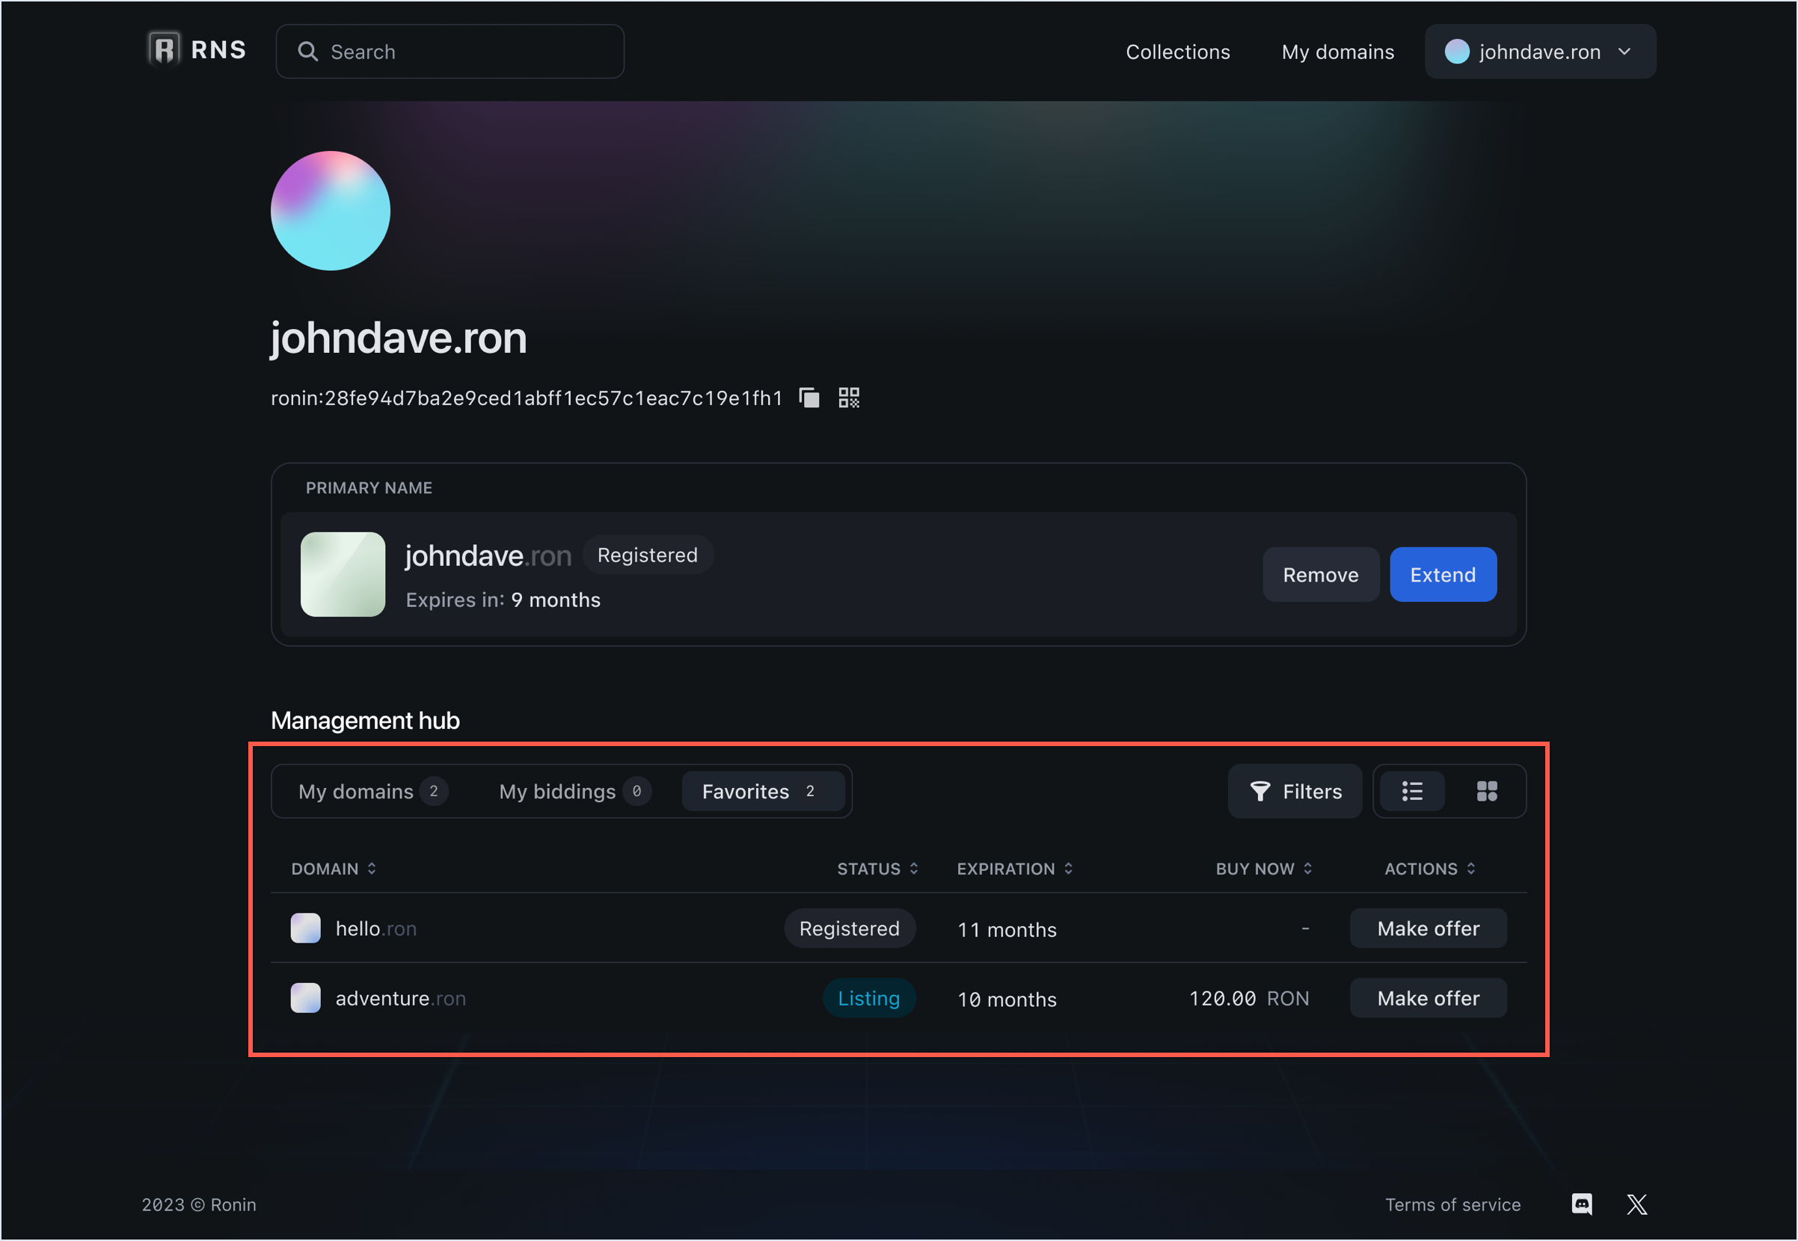Click the large profile avatar

coord(330,211)
